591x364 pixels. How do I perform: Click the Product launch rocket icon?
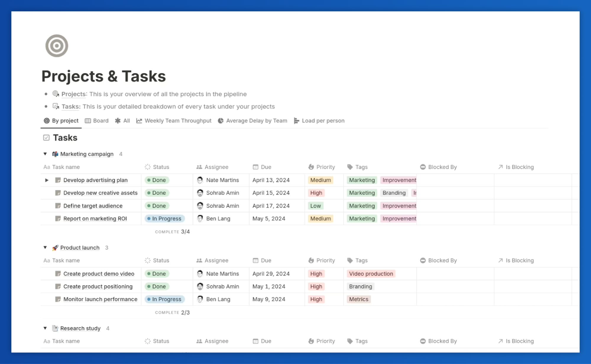coord(55,248)
